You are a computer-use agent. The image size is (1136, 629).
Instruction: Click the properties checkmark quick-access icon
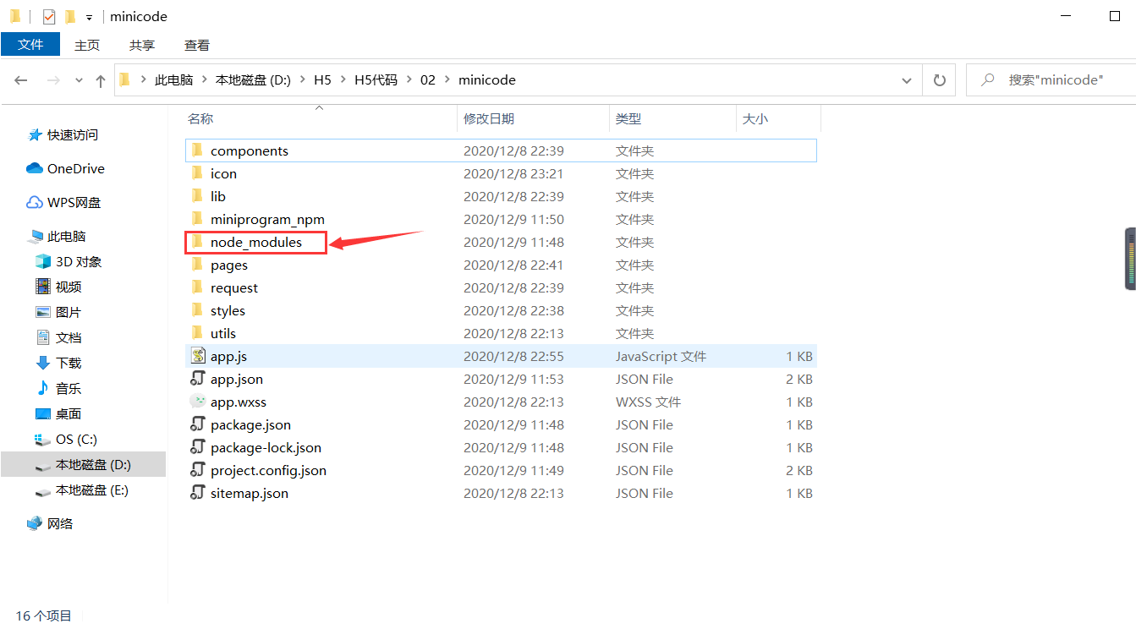(49, 16)
